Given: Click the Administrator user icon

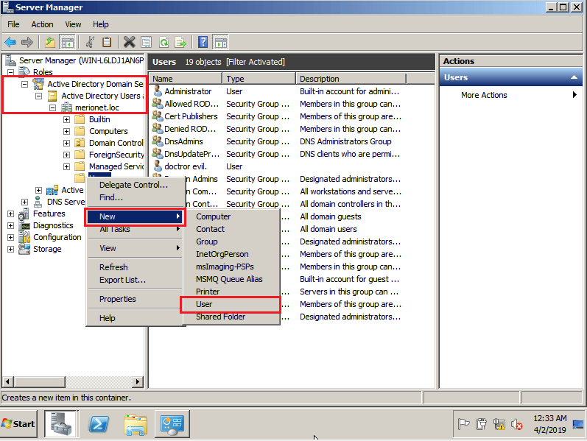Looking at the screenshot, I should 158,91.
